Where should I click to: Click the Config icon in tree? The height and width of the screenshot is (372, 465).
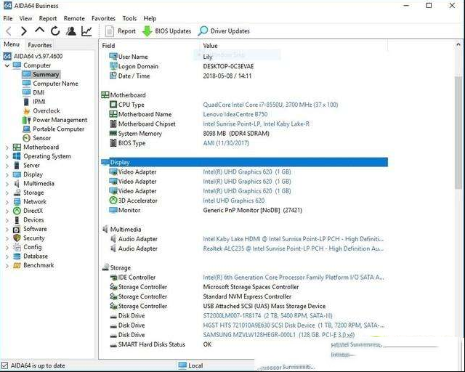tap(17, 248)
